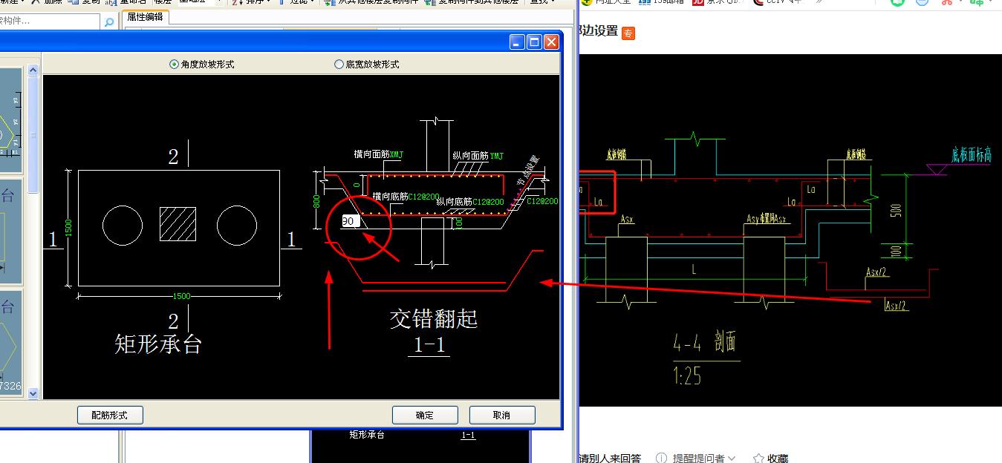
Task: Open the 139邮箱 bookmark in the browser
Action: point(663,2)
